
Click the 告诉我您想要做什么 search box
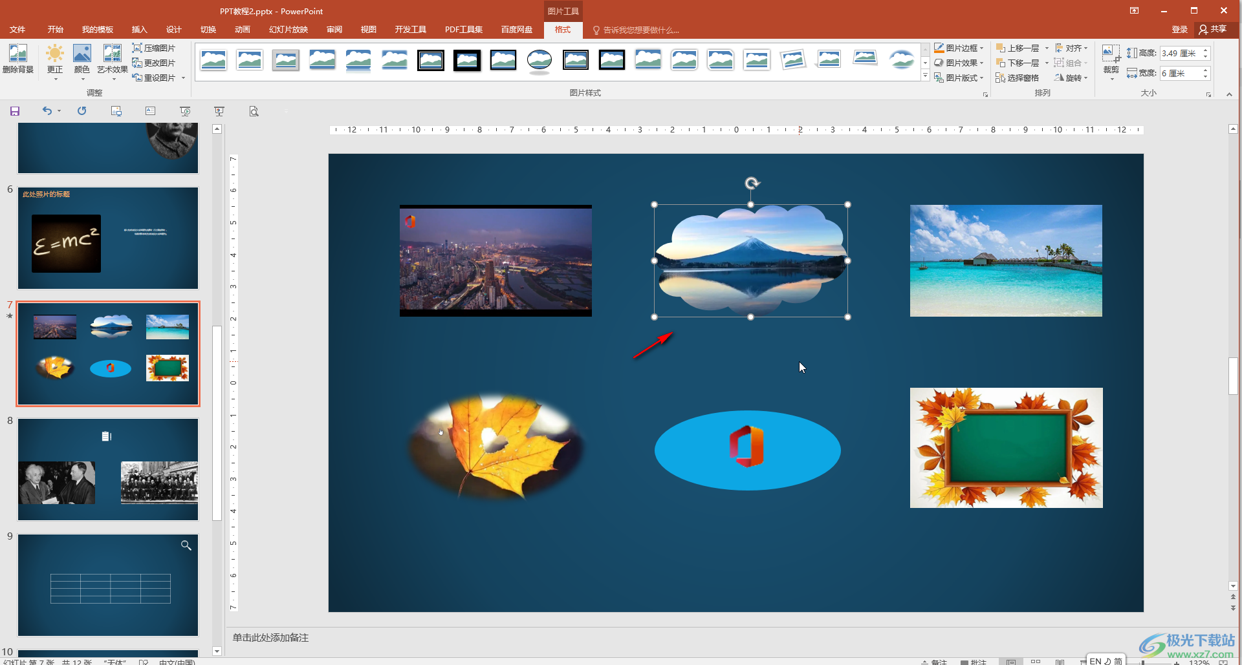coord(636,30)
